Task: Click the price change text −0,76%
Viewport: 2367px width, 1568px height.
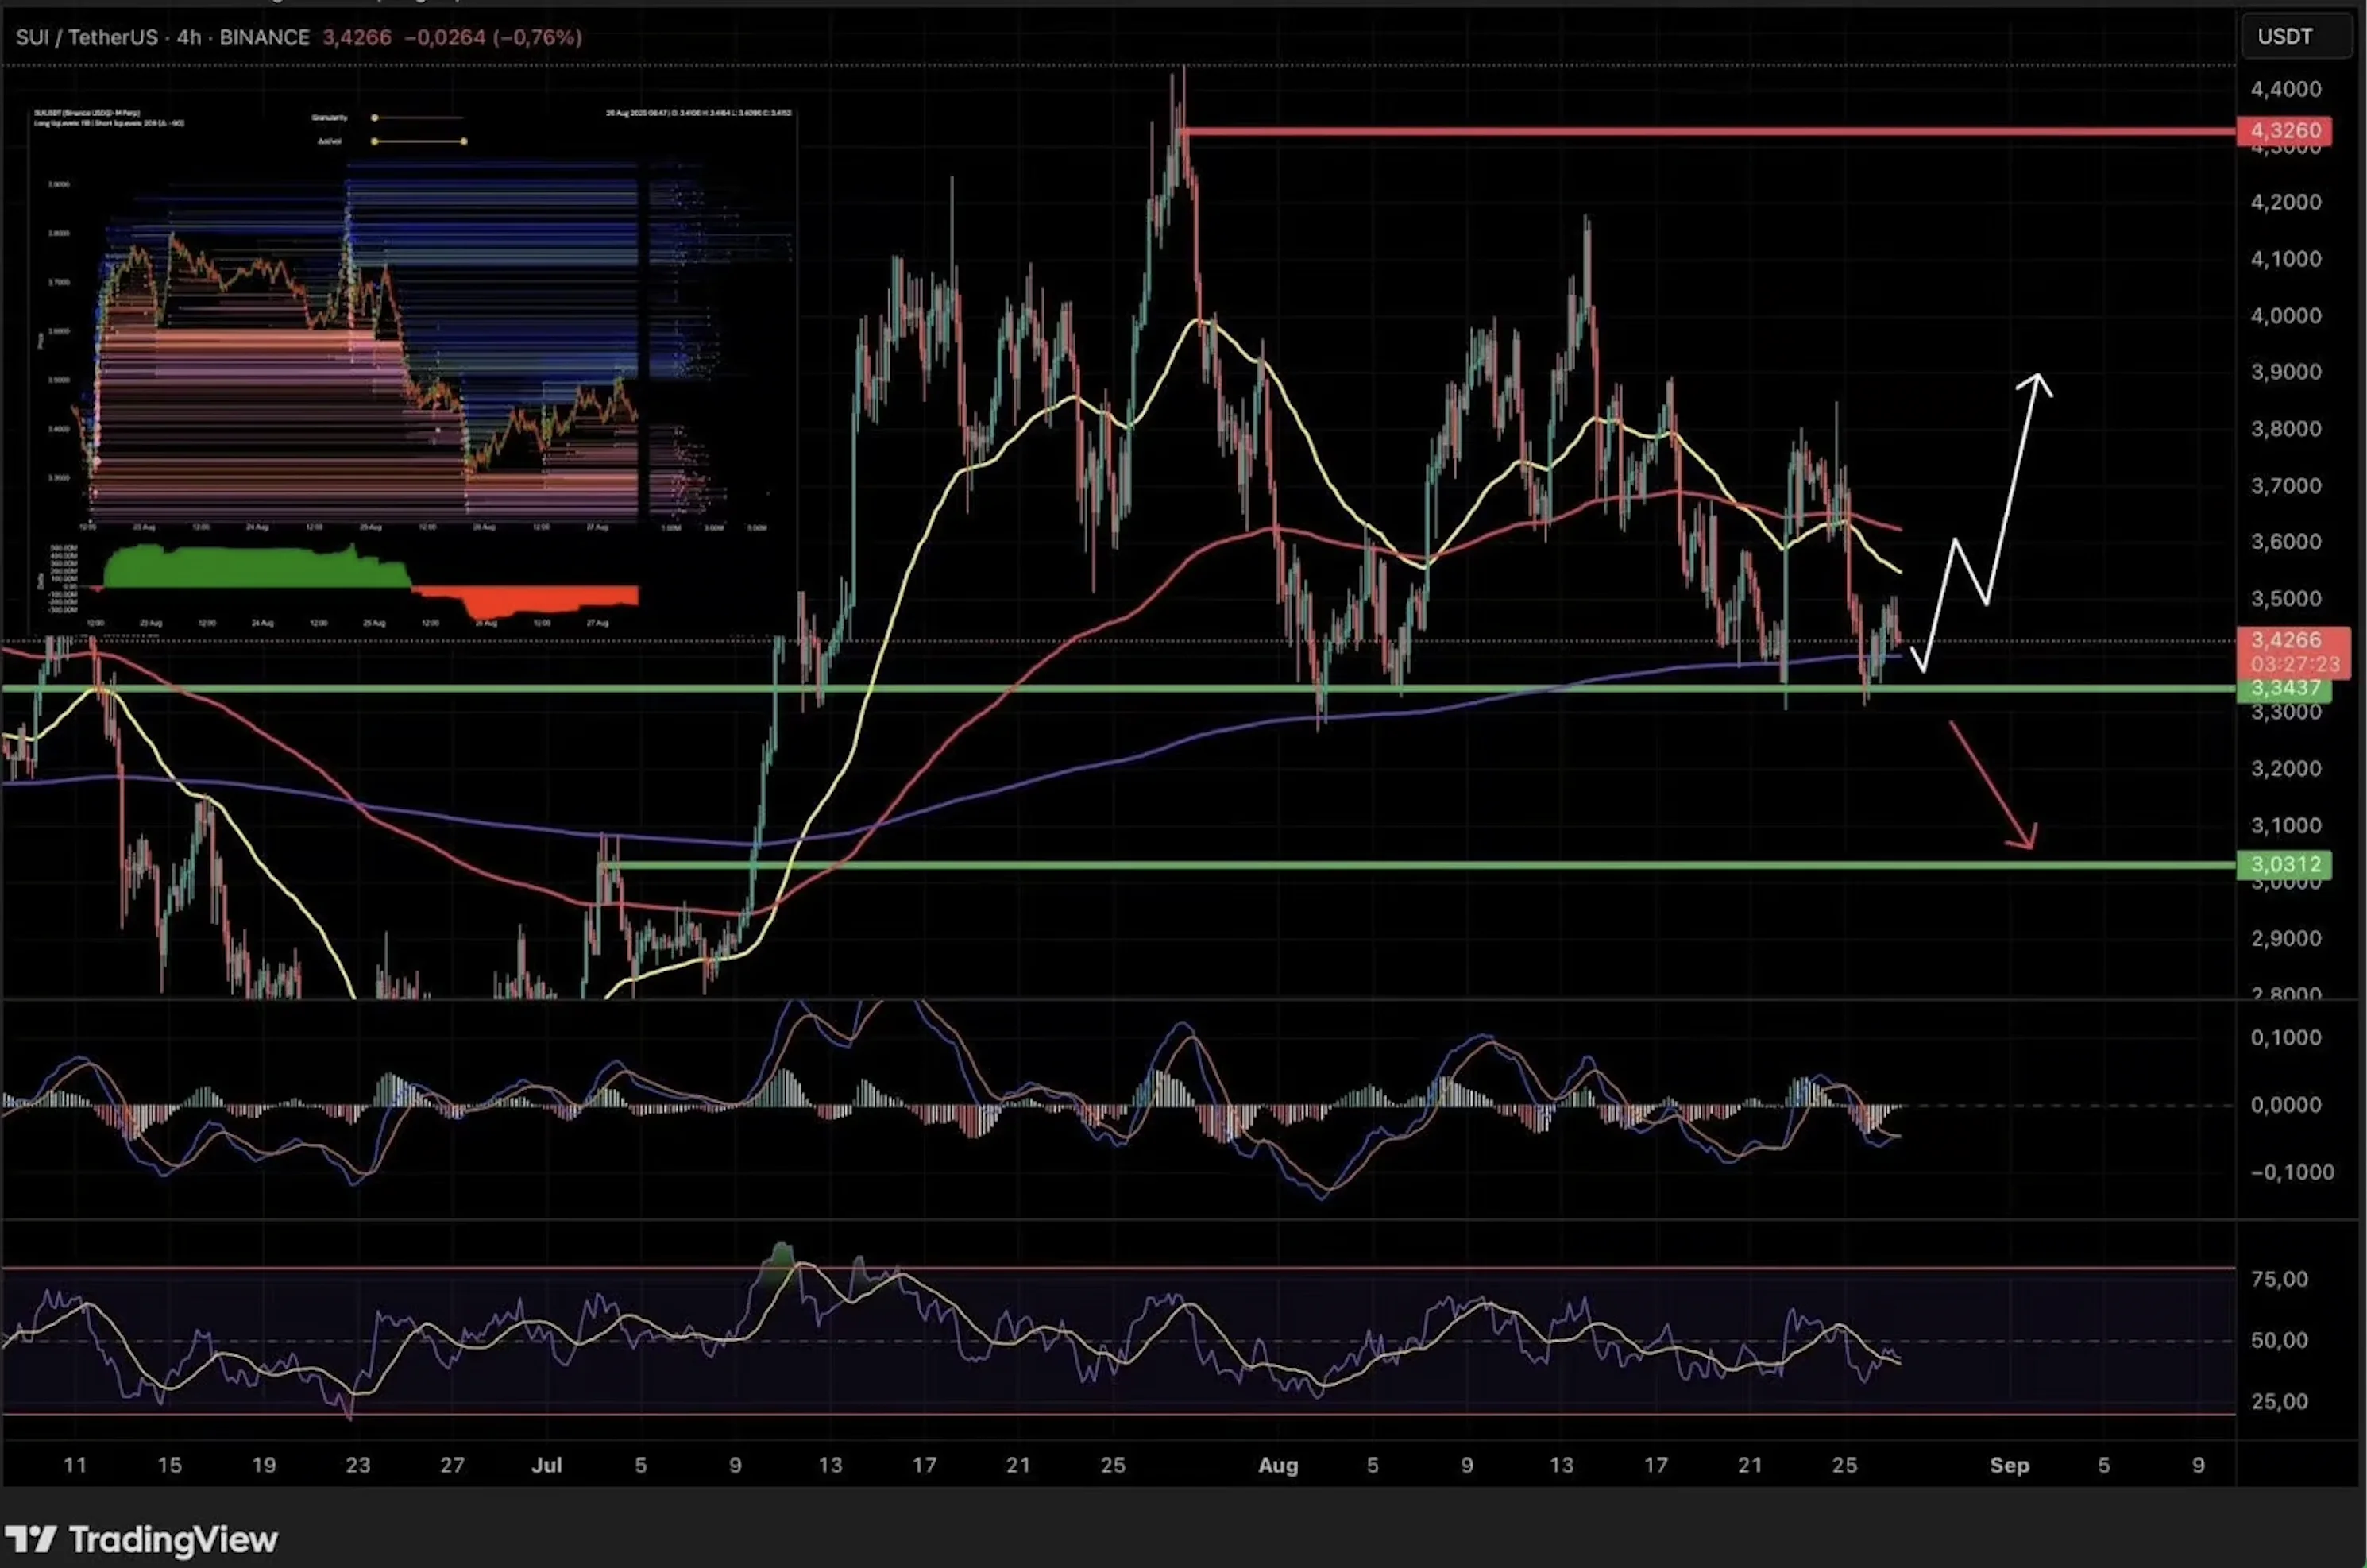Action: 537,37
